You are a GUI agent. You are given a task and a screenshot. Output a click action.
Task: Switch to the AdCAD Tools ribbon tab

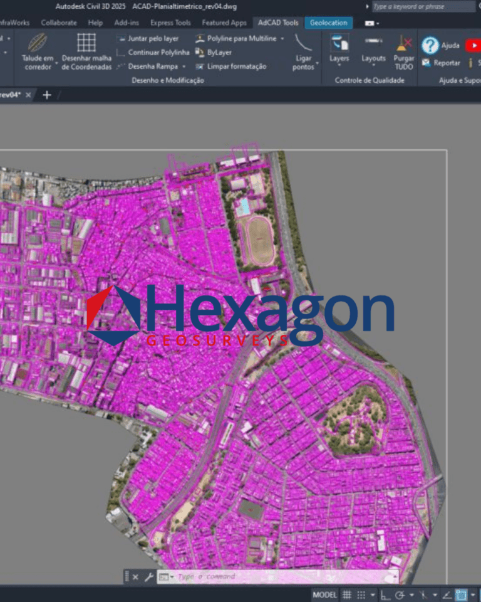tap(278, 23)
